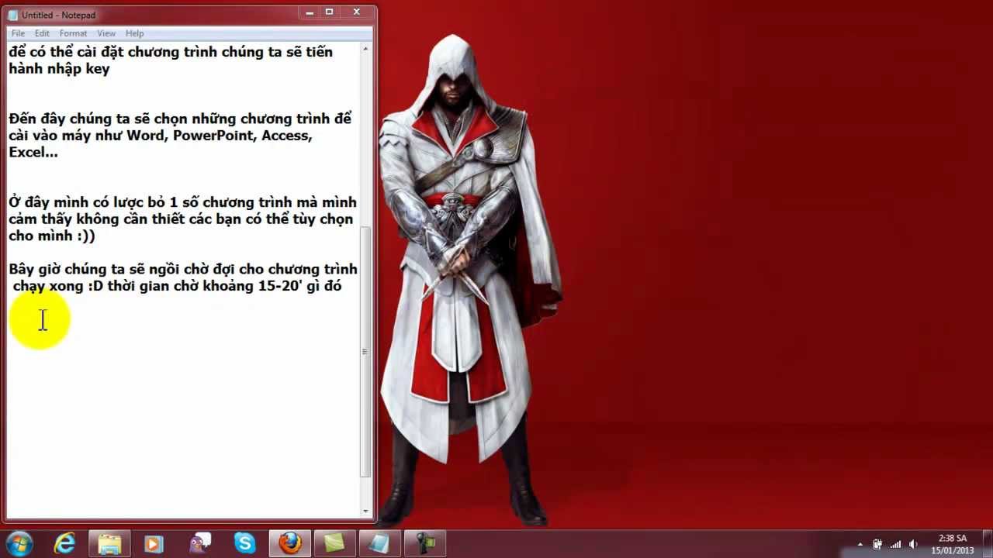Image resolution: width=993 pixels, height=558 pixels.
Task: Open the File menu in Notepad
Action: pos(18,33)
